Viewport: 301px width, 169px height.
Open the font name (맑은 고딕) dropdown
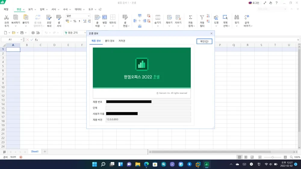(85, 32)
